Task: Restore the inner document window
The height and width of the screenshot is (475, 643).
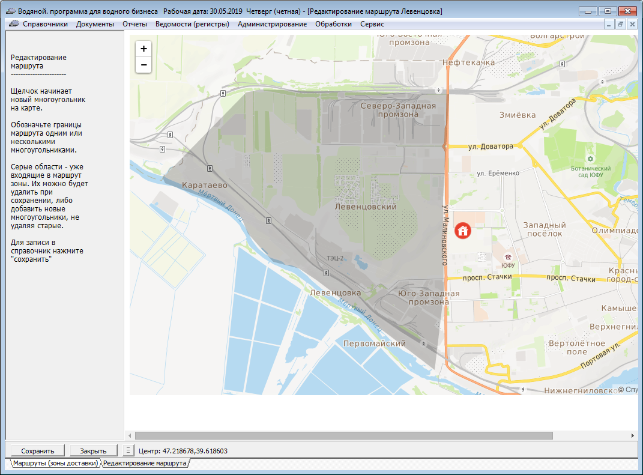Action: point(620,24)
